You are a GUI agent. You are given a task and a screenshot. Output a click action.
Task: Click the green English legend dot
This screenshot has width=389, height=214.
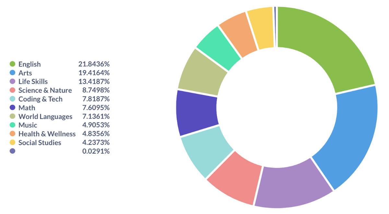(13, 64)
